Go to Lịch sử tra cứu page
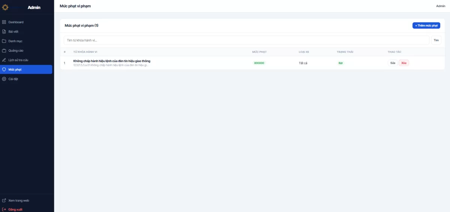Image resolution: width=450 pixels, height=212 pixels. [x=18, y=60]
